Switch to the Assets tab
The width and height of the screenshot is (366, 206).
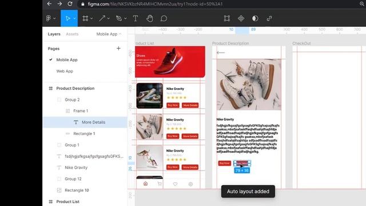click(72, 34)
